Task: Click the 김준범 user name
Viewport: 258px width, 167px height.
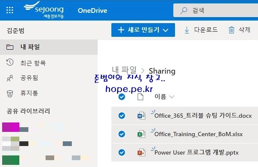Action: click(15, 30)
